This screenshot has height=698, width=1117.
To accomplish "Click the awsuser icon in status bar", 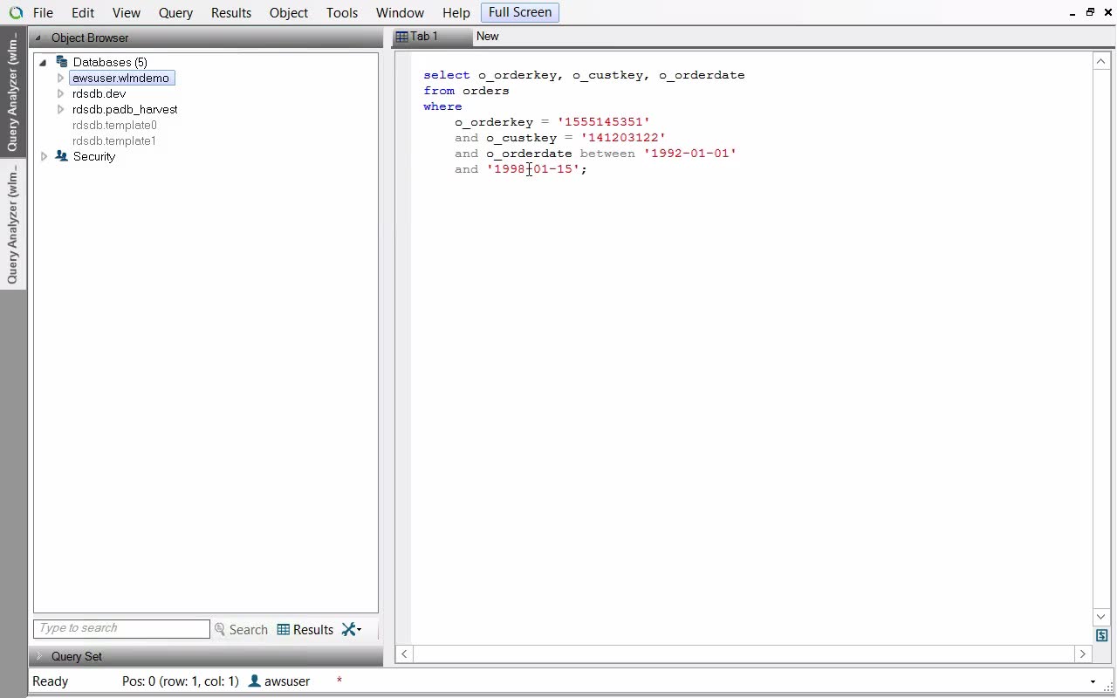I will coord(255,681).
